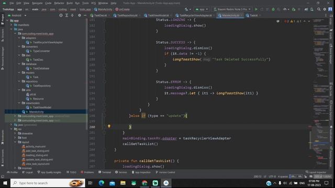Expand the manifests folder
The height and width of the screenshot is (188, 335).
click(12, 25)
